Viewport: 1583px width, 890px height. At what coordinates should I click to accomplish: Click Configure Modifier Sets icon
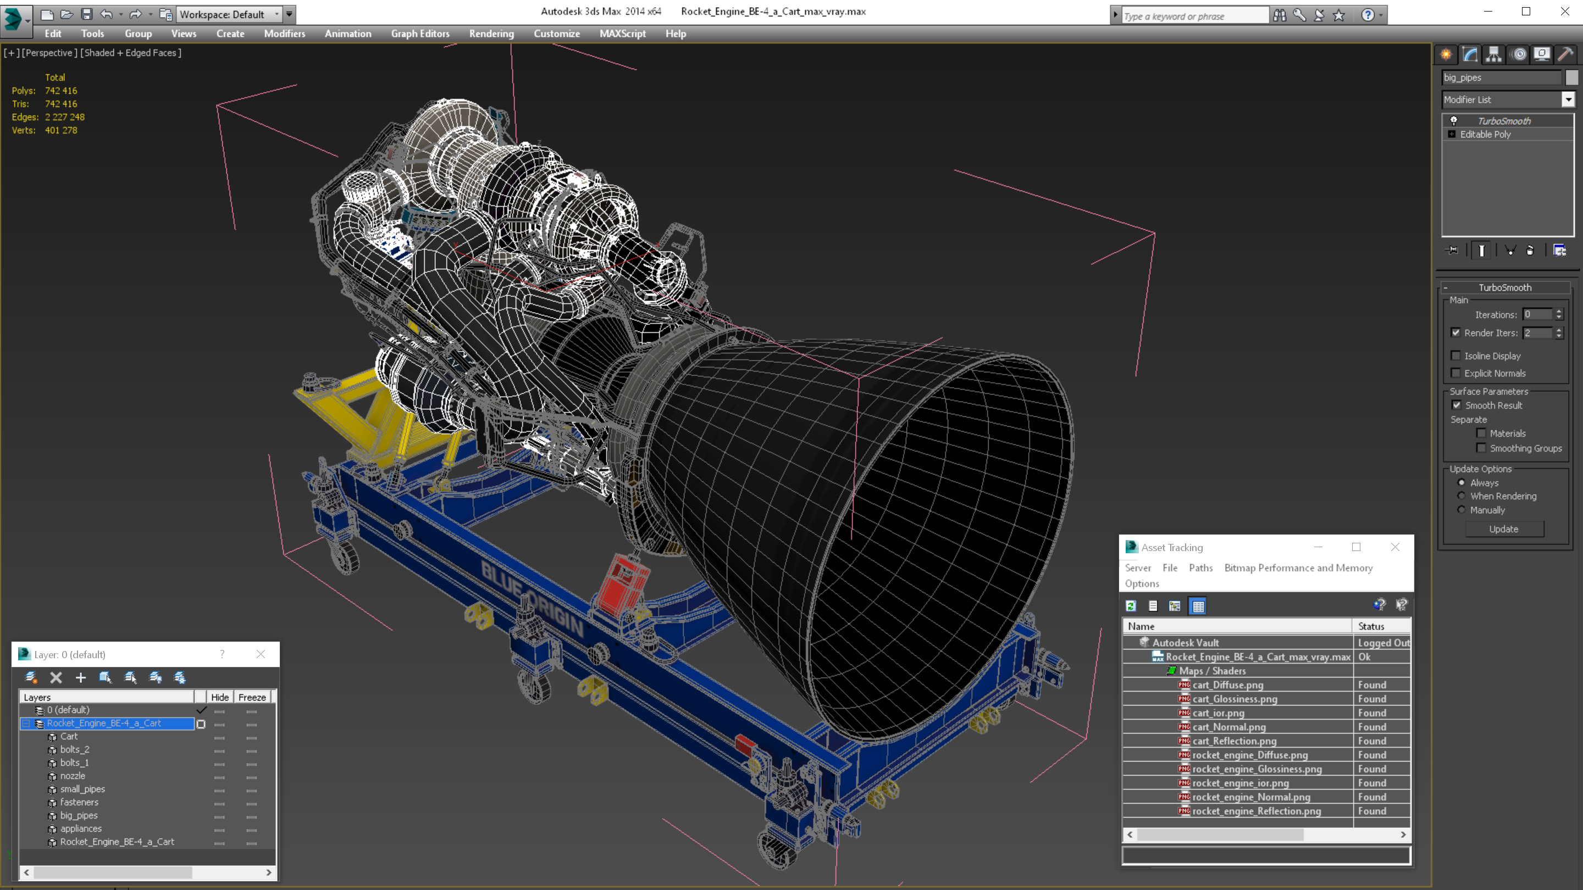[x=1560, y=250]
